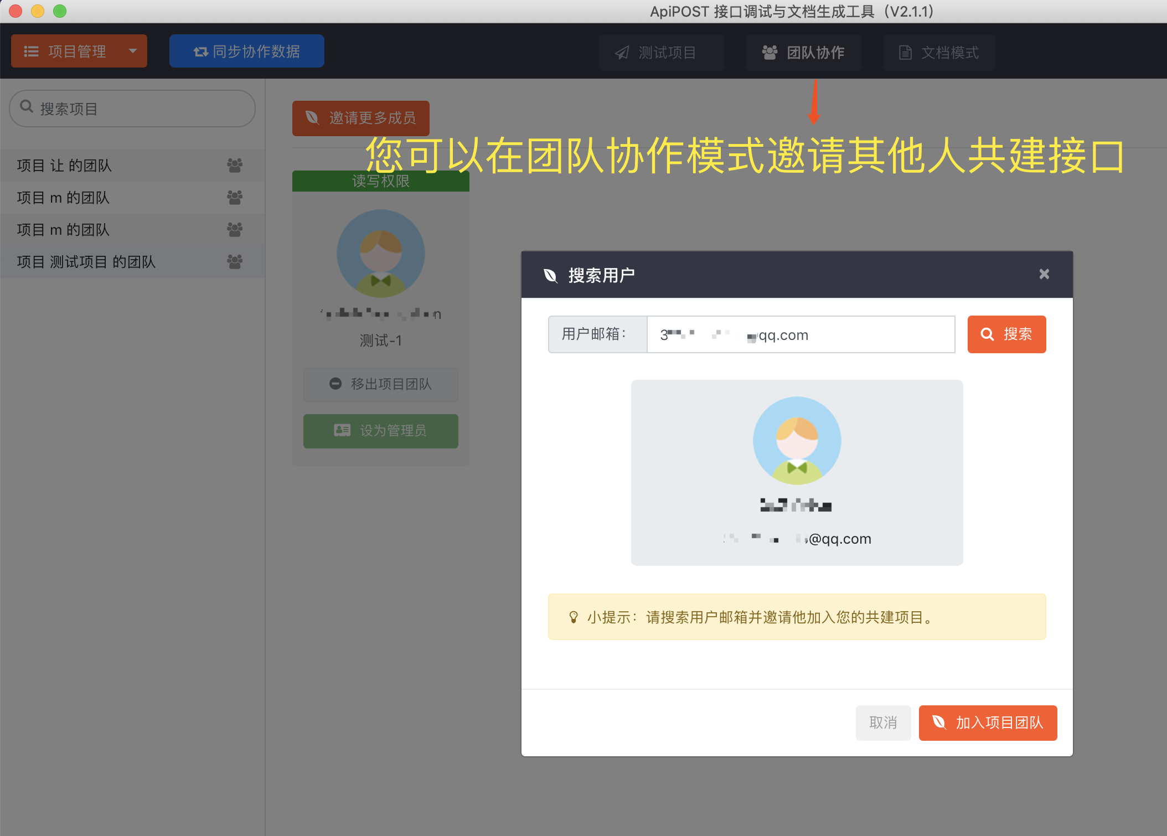Viewport: 1167px width, 836px height.
Task: Click team icon beside 项目 测试项目 的团队
Action: coord(235,261)
